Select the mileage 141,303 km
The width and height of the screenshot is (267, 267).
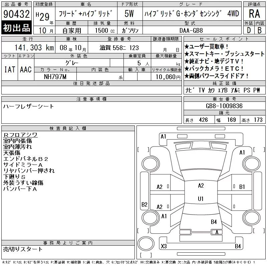34,47
